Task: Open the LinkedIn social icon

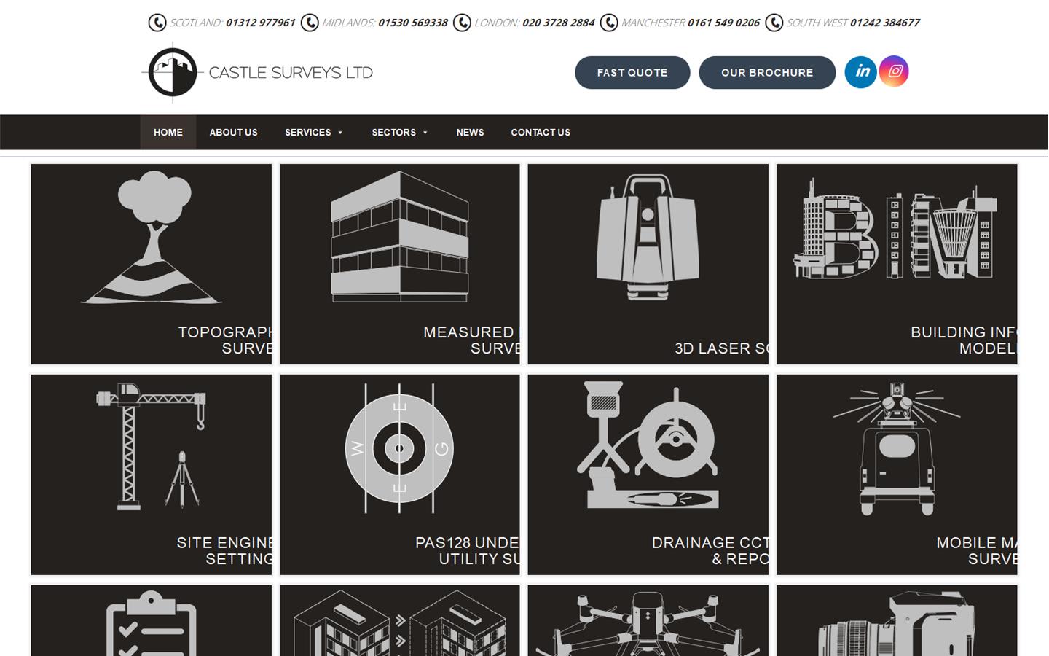Action: (x=860, y=71)
